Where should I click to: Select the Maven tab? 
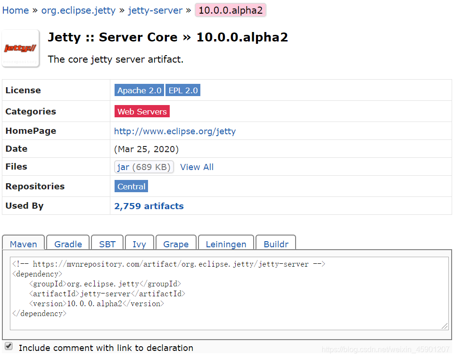24,243
